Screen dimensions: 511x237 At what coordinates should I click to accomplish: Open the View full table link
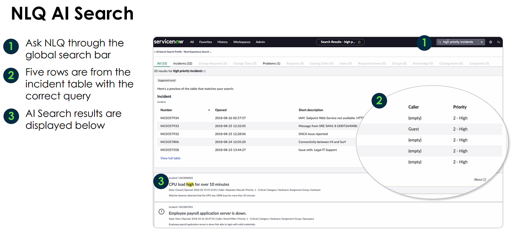tap(170, 158)
